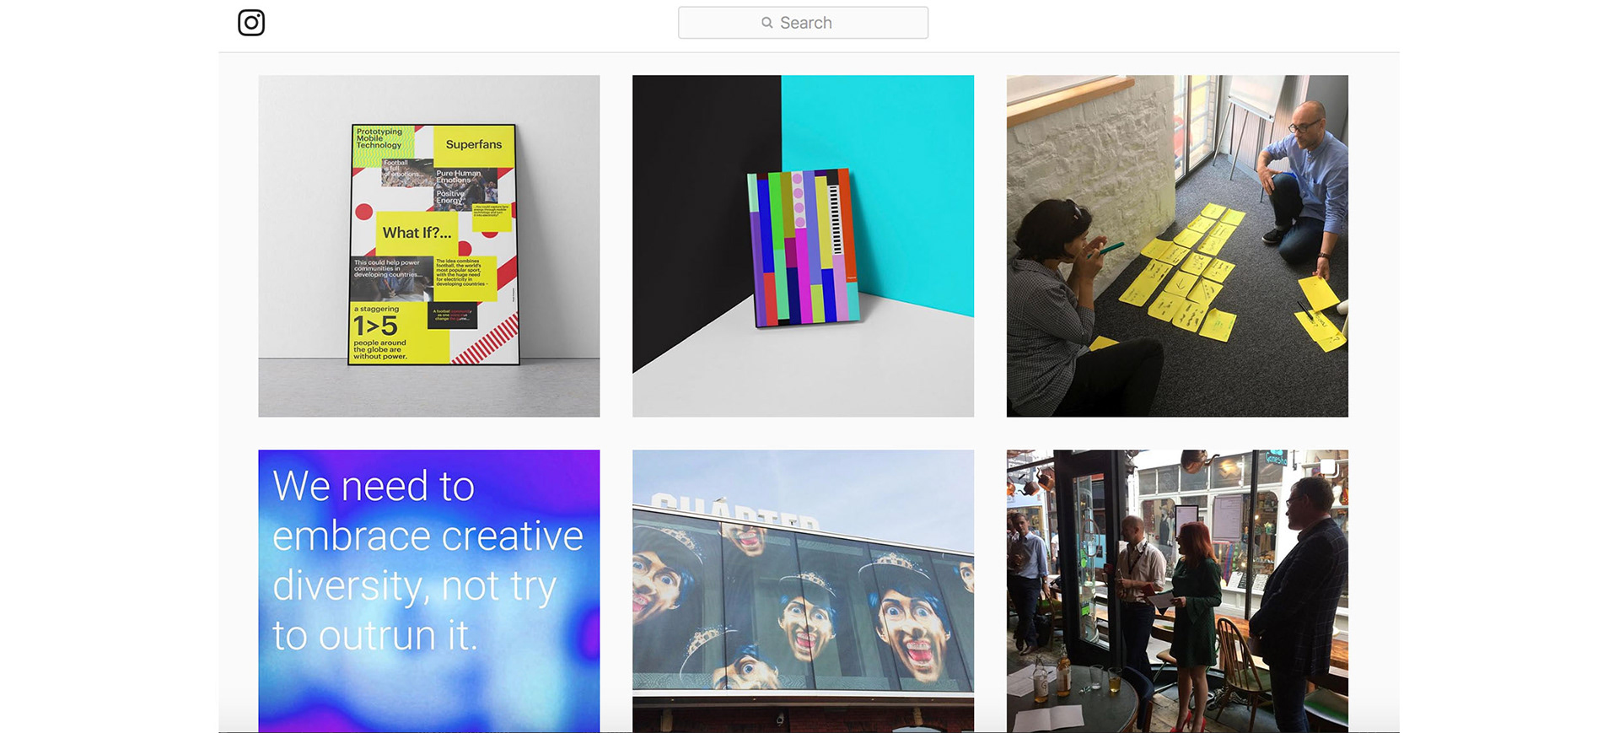Click the What If?... yellow block

417,234
